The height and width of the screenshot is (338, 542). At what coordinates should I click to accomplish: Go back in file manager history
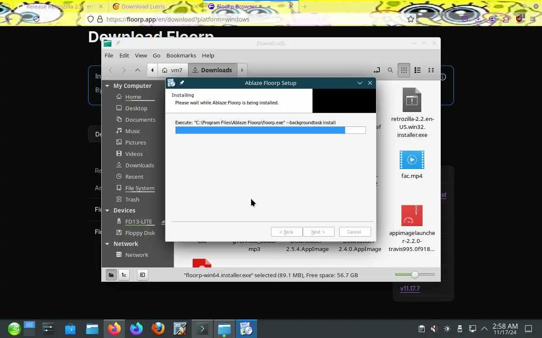[111, 70]
